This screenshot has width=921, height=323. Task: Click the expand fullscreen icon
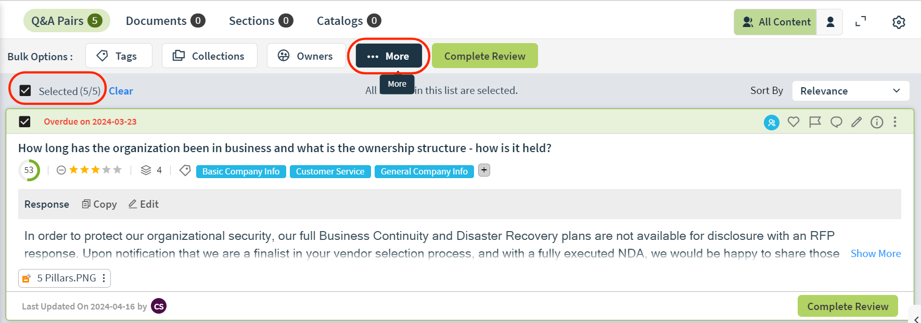click(861, 22)
